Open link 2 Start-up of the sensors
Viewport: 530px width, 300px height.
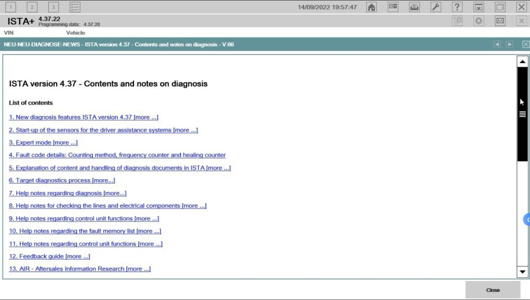(x=103, y=130)
